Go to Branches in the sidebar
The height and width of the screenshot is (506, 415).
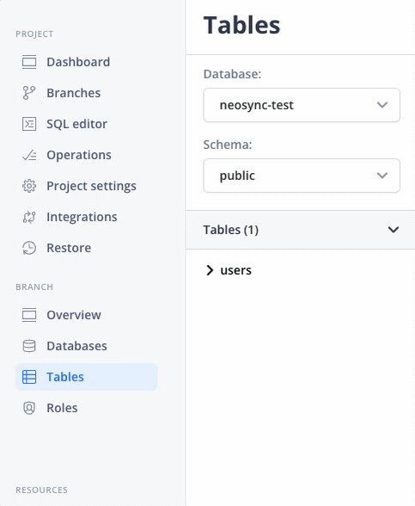pyautogui.click(x=74, y=93)
